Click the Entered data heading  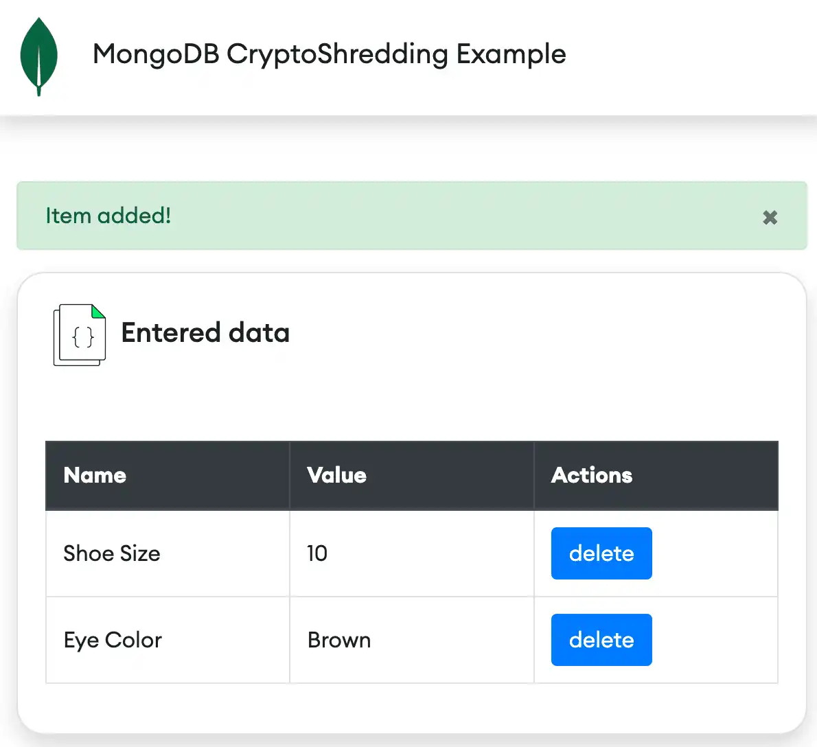point(205,333)
